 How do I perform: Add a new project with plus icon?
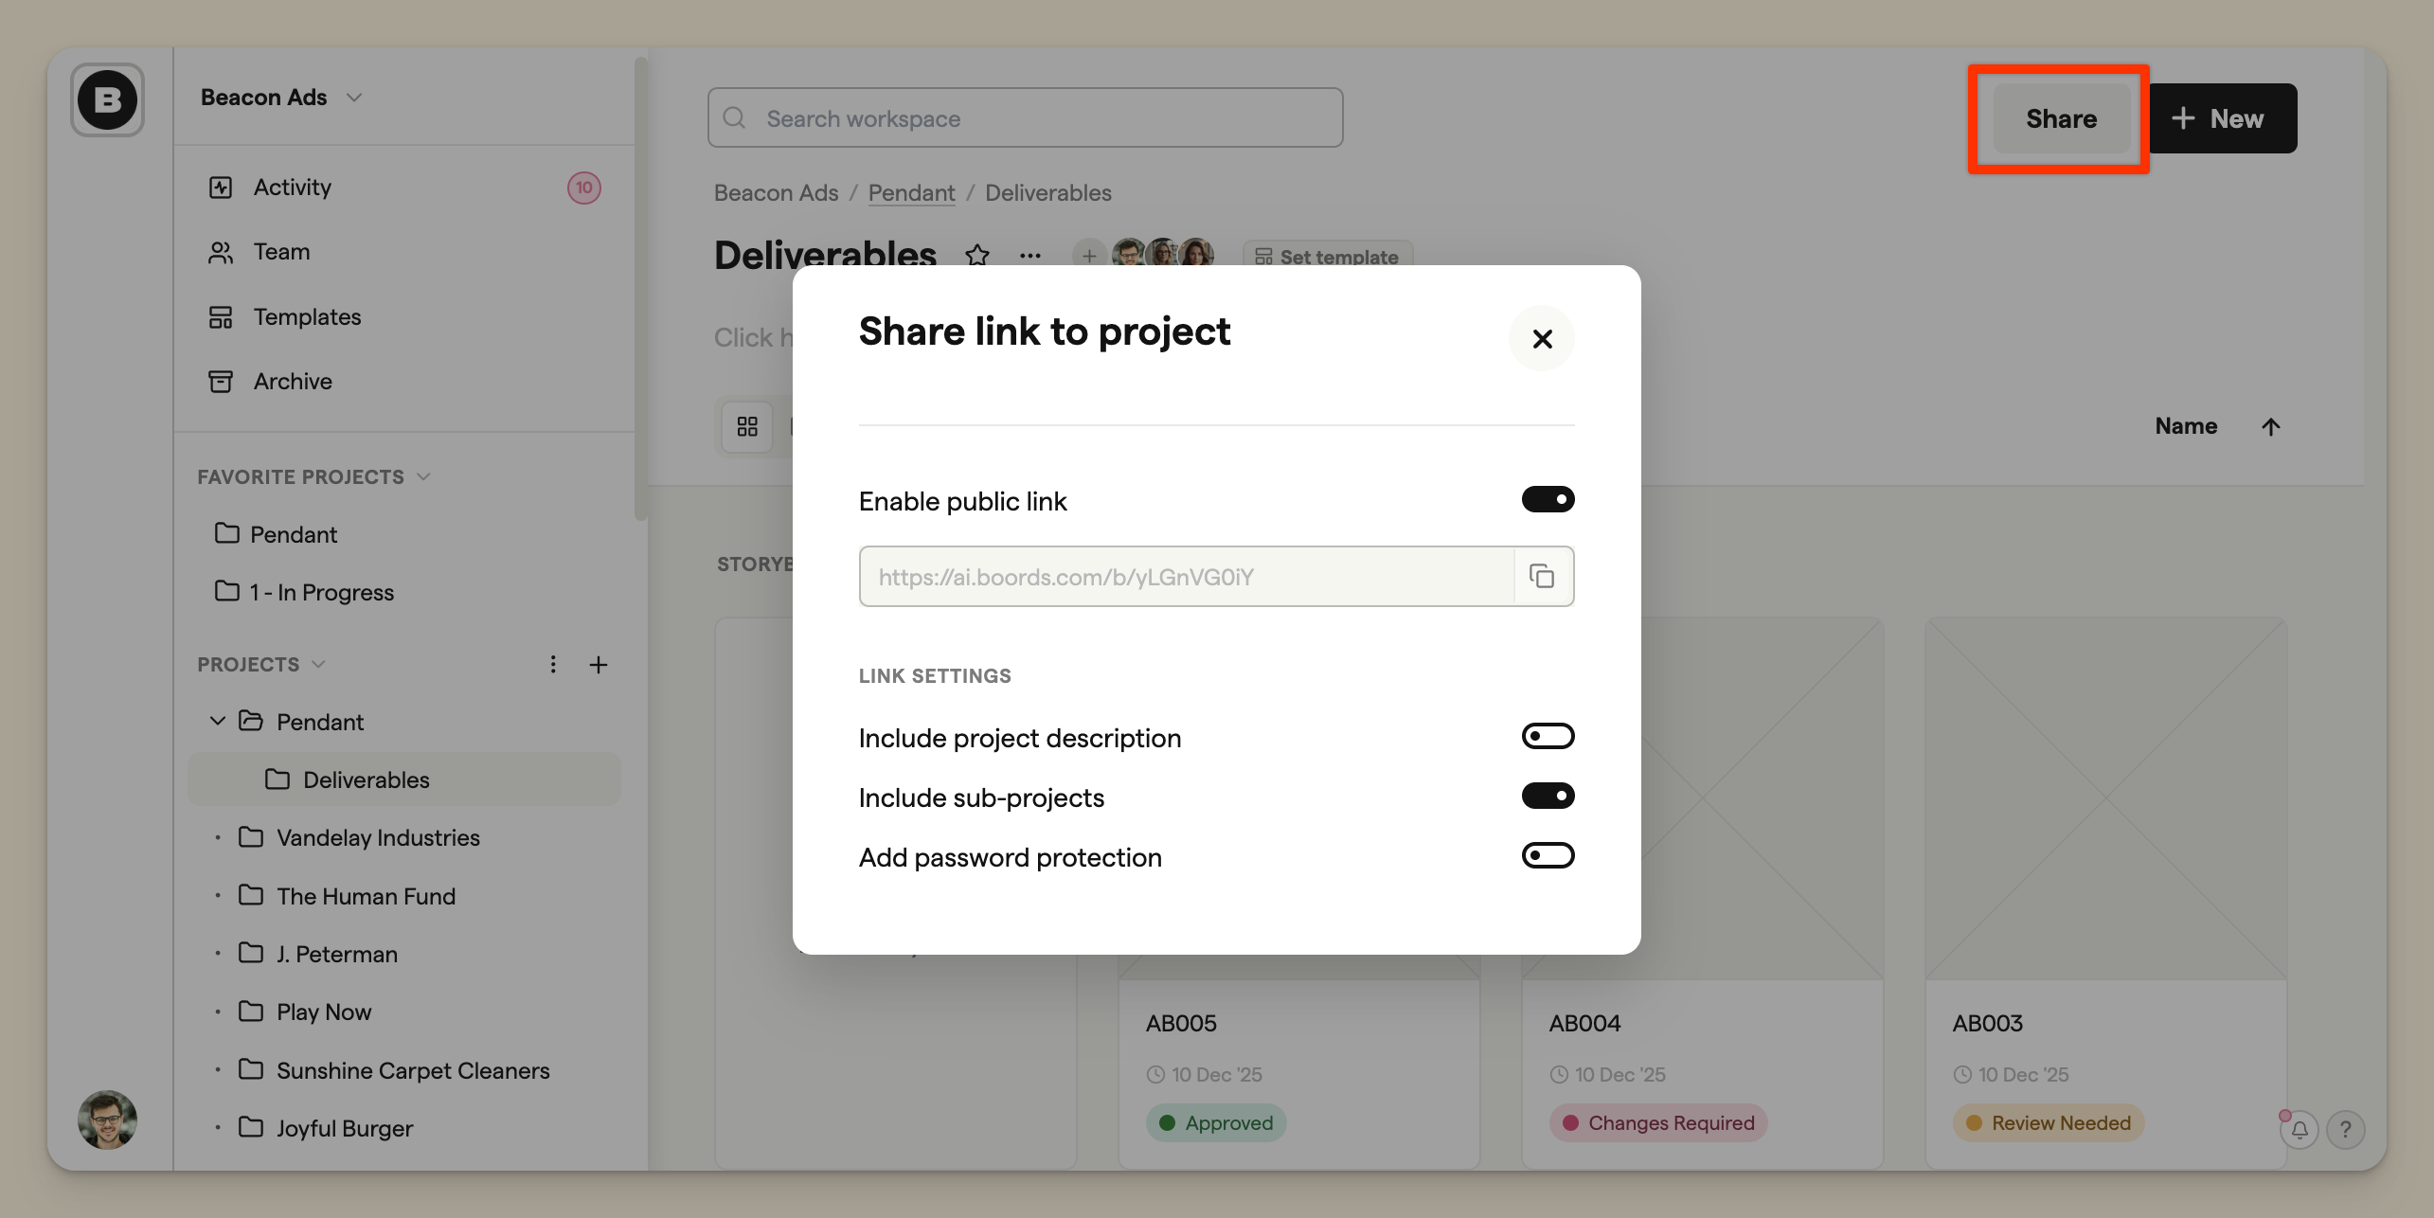tap(599, 665)
